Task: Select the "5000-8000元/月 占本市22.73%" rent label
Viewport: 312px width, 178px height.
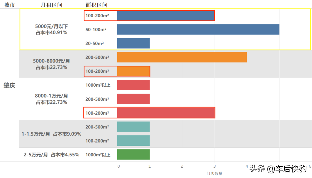Action: point(51,64)
